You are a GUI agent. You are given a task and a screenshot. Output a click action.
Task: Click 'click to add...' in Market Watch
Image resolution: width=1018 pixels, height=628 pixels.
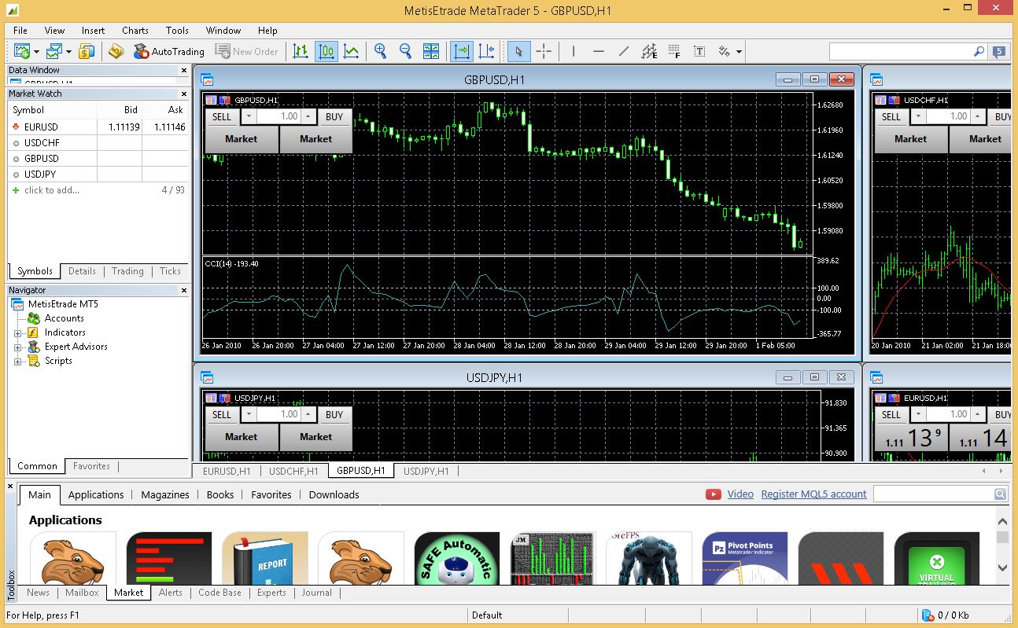52,190
